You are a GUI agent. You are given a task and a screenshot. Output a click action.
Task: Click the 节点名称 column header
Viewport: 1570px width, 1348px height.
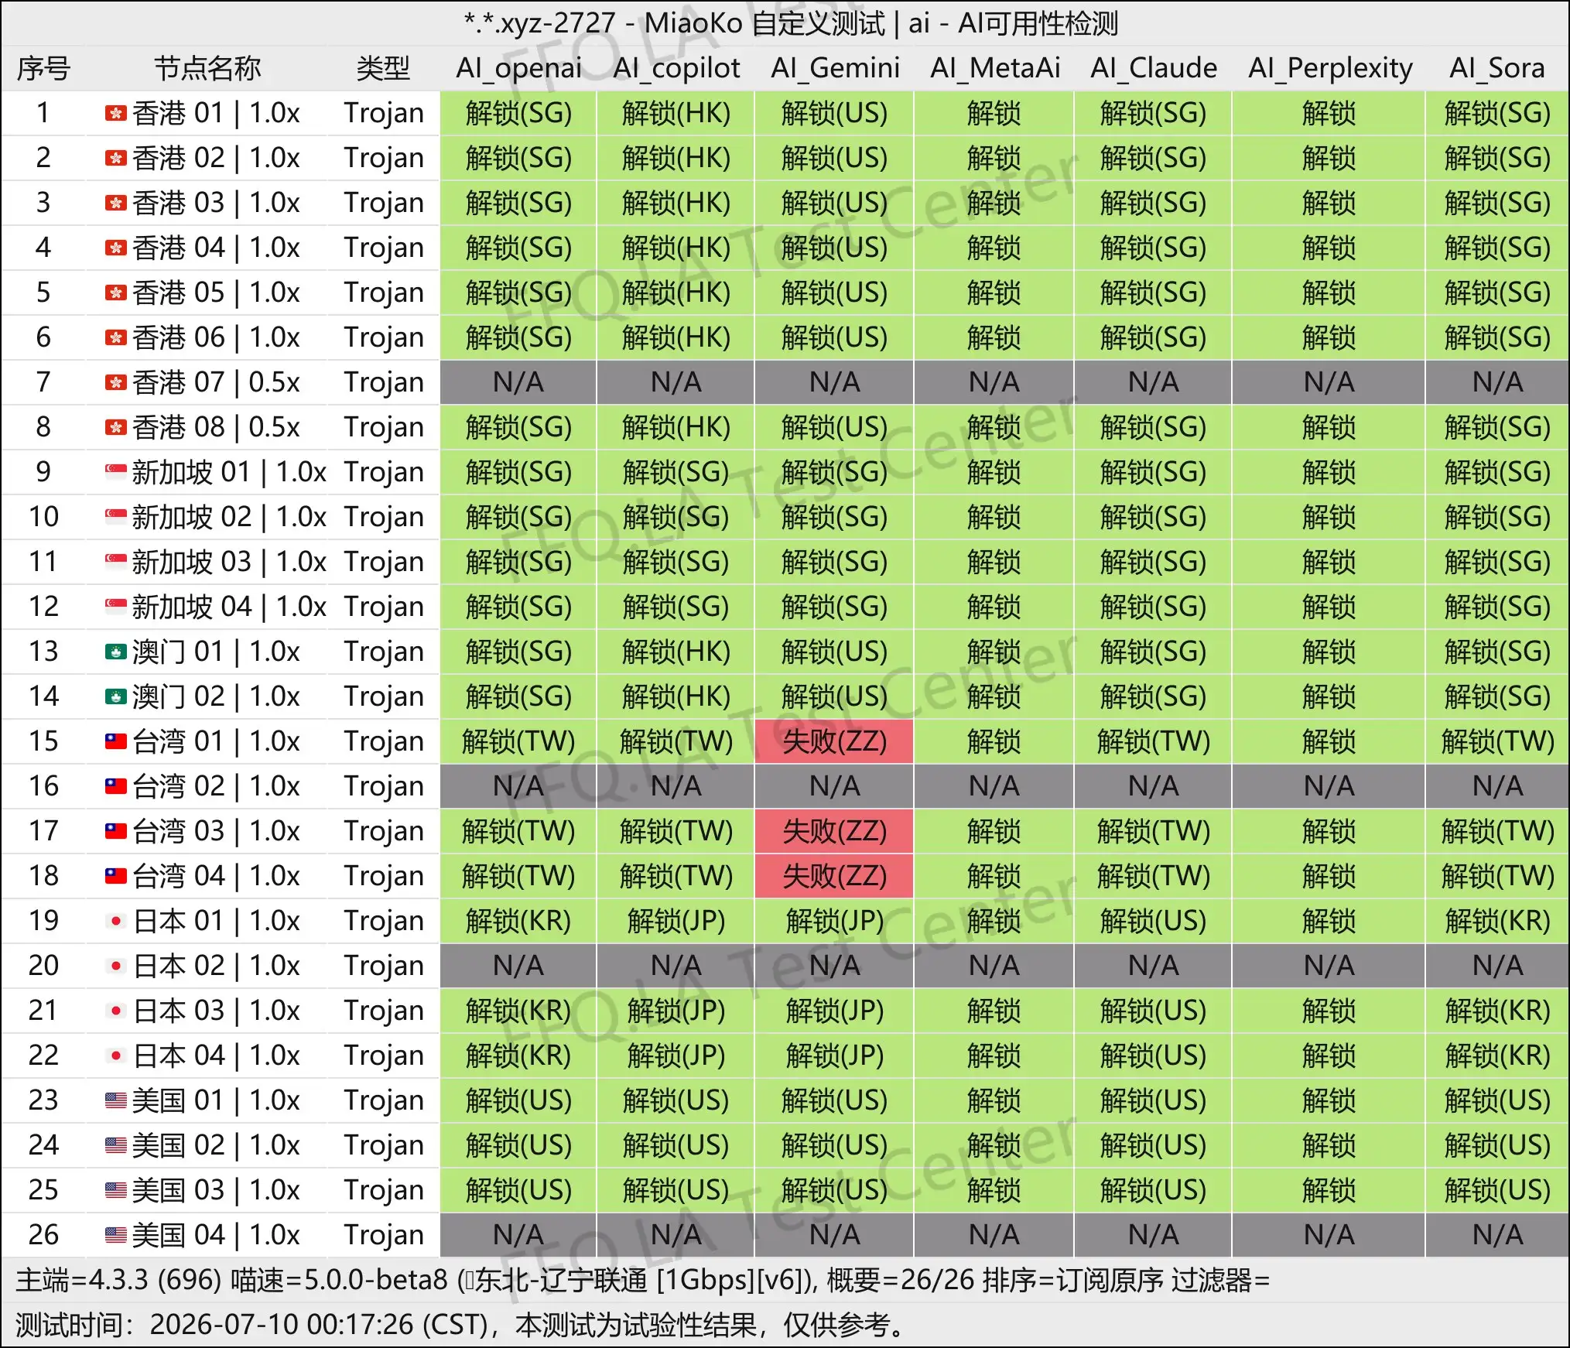(207, 68)
